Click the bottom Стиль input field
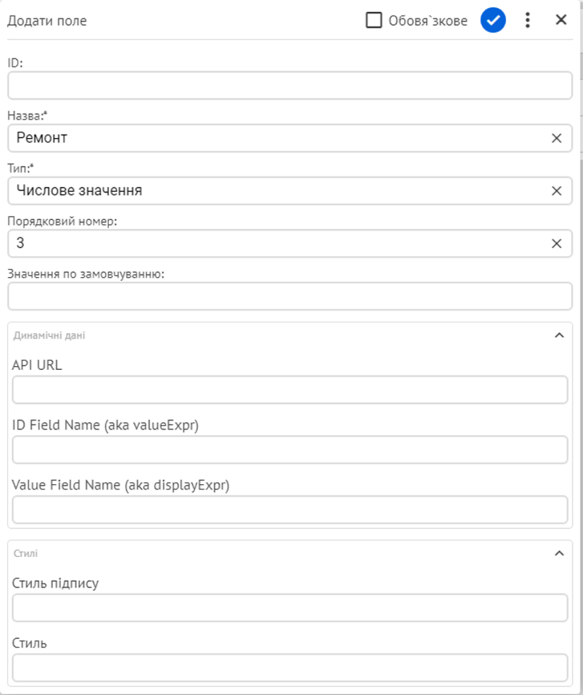 point(290,668)
